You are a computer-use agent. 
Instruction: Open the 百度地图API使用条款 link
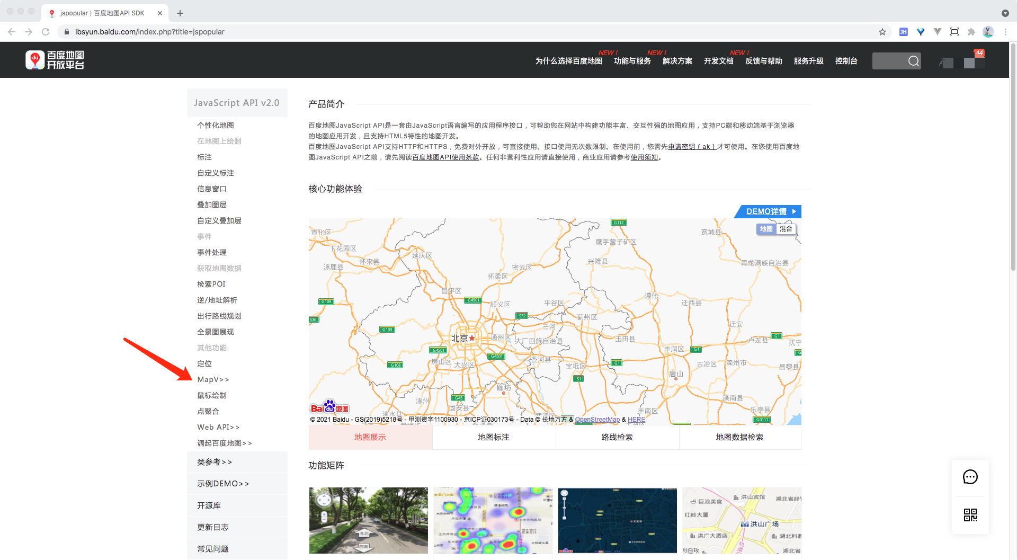[x=445, y=157]
